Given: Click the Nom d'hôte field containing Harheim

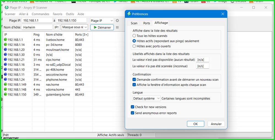Looking at the screenshot, I should 37,27.
